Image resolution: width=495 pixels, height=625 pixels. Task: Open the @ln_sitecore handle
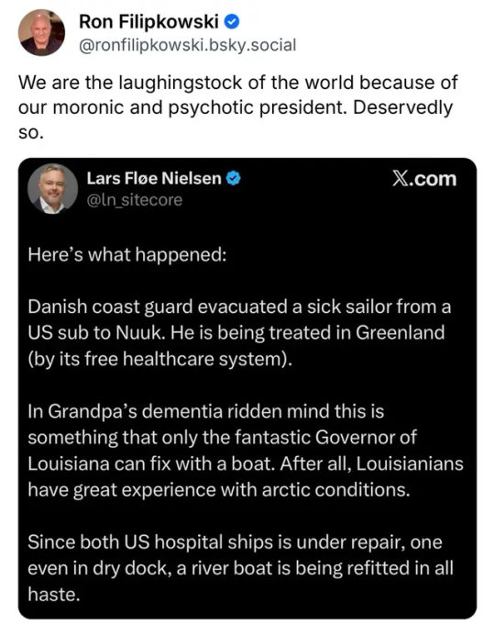pos(134,200)
